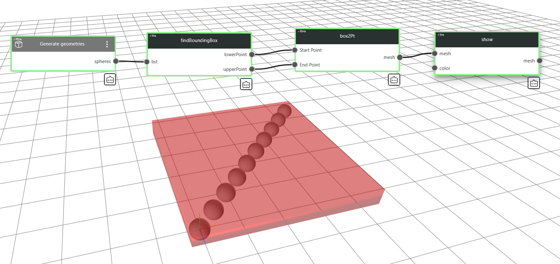Image resolution: width=560 pixels, height=264 pixels.
Task: Select the Generate geometries node title
Action: (x=62, y=44)
